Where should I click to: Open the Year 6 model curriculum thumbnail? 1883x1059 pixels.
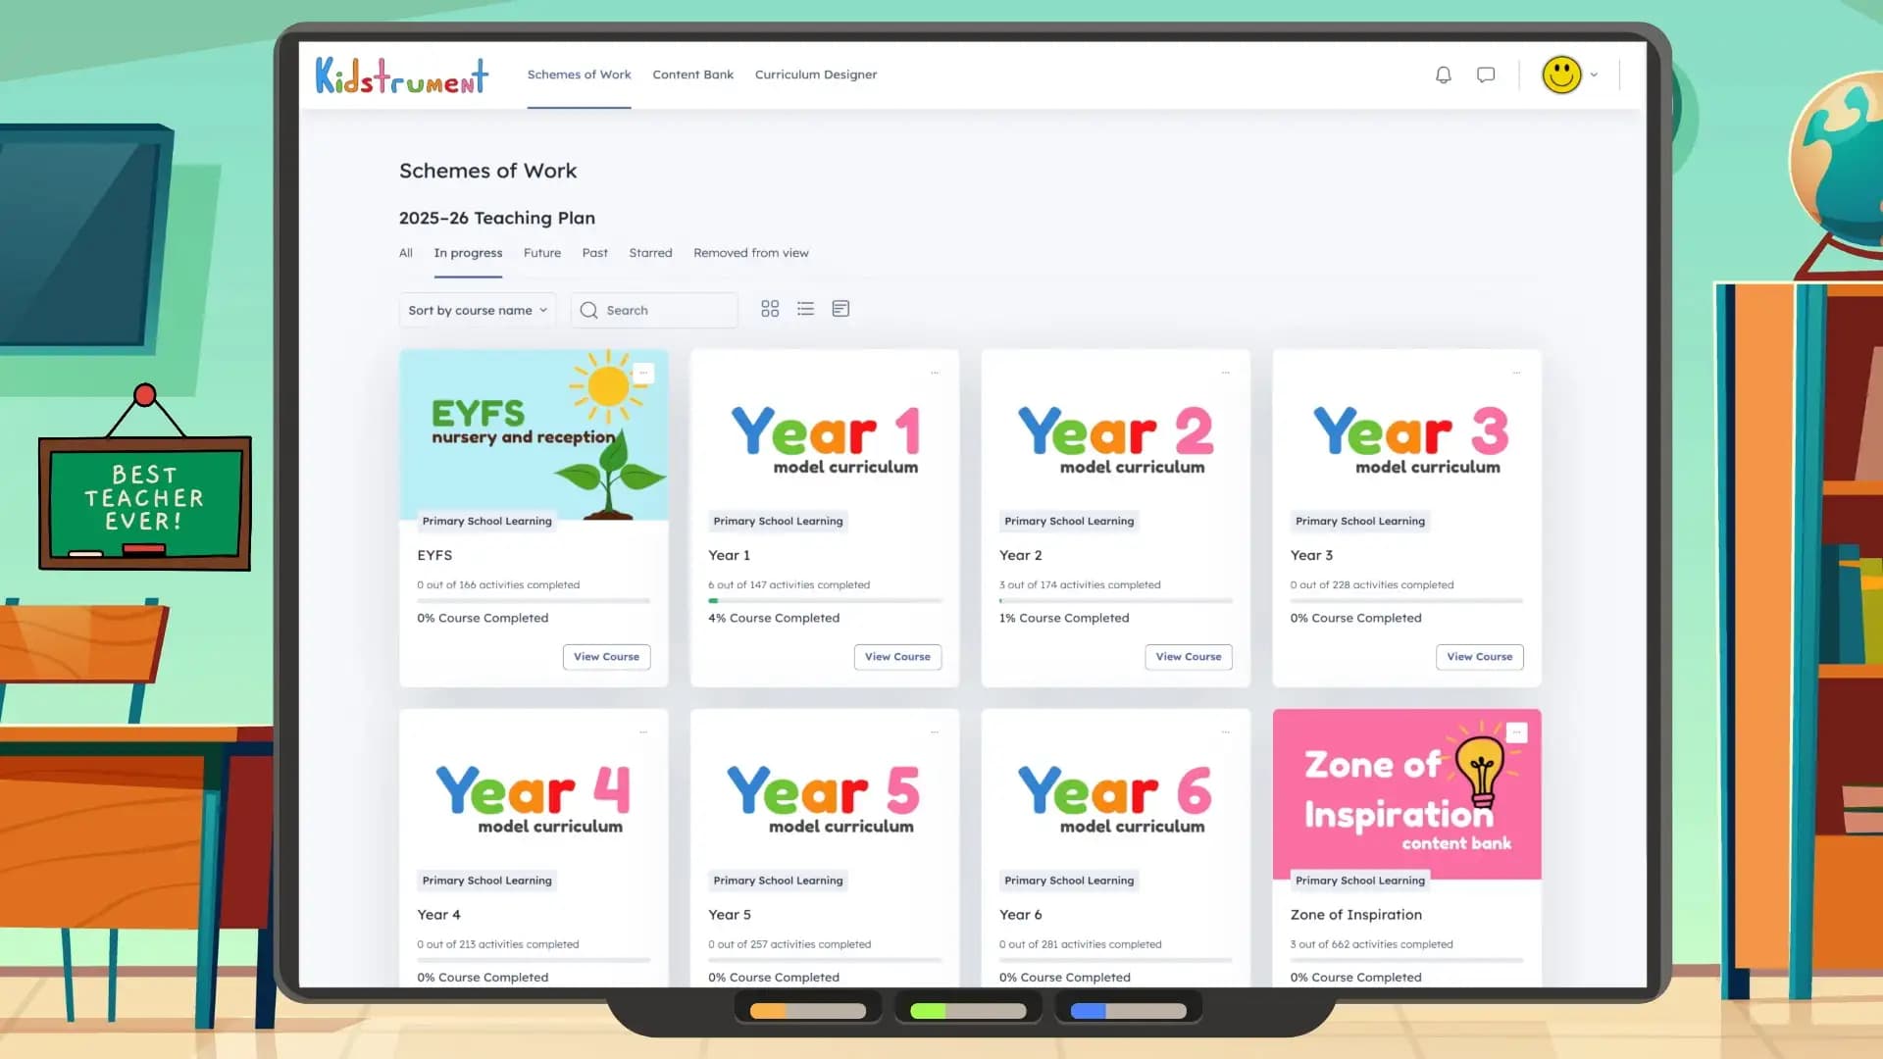[1116, 794]
